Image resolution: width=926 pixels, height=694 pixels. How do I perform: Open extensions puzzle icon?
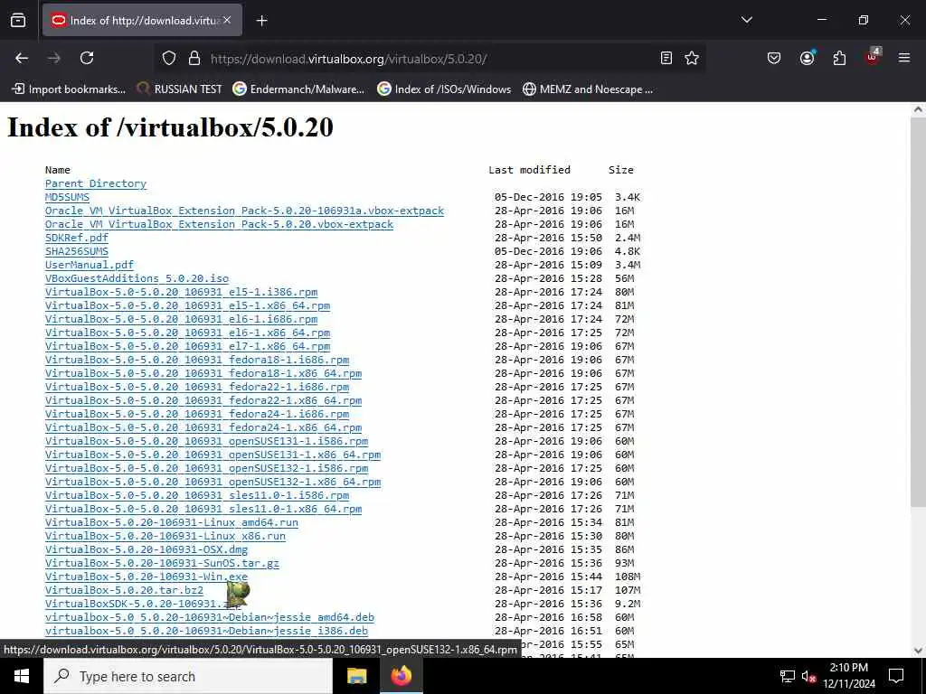839,58
